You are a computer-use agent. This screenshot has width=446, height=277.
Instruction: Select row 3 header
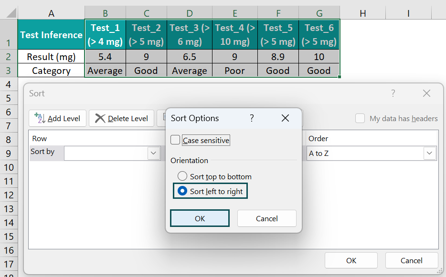[9, 70]
